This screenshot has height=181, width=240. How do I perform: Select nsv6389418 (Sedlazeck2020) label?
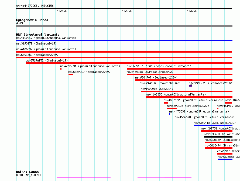pos(215,123)
